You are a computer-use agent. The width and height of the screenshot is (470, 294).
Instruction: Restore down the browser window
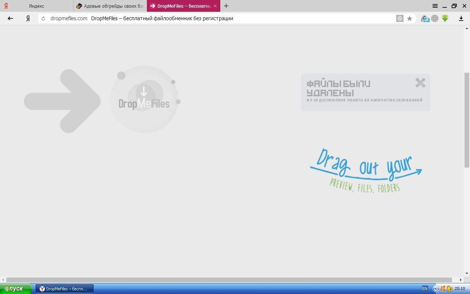coord(454,6)
